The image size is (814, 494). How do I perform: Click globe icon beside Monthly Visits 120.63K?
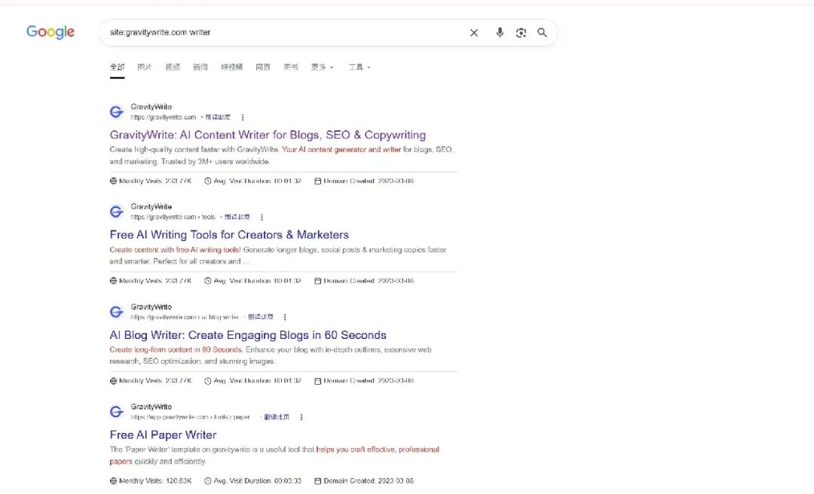(x=113, y=481)
